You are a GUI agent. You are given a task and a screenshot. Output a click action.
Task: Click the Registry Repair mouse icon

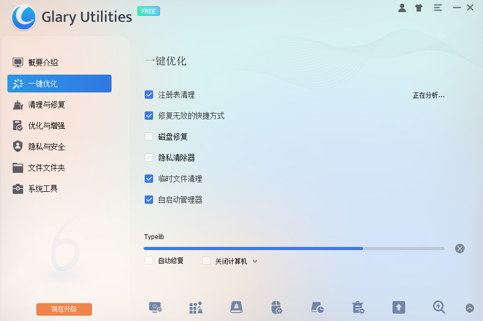pos(277,307)
